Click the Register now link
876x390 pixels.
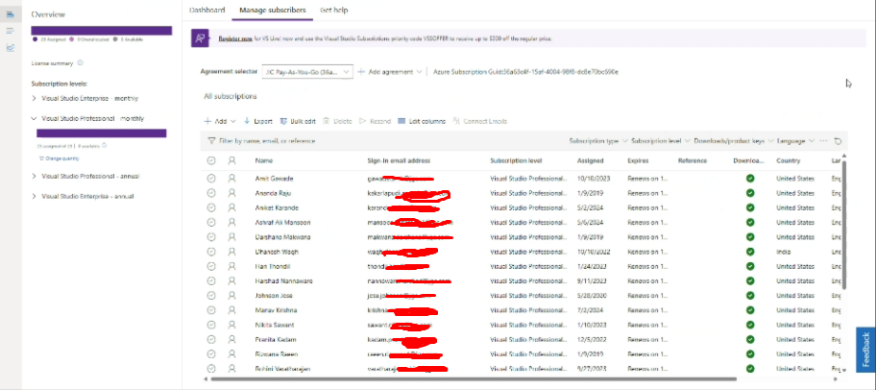tap(235, 39)
